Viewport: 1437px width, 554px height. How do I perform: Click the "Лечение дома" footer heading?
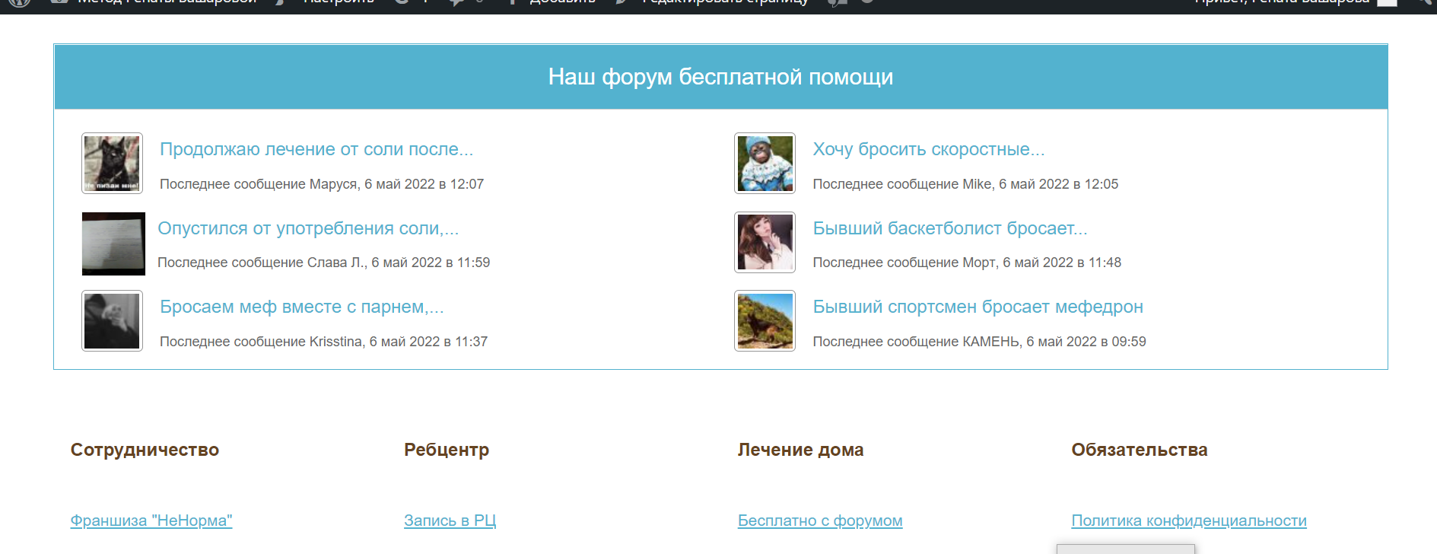800,450
